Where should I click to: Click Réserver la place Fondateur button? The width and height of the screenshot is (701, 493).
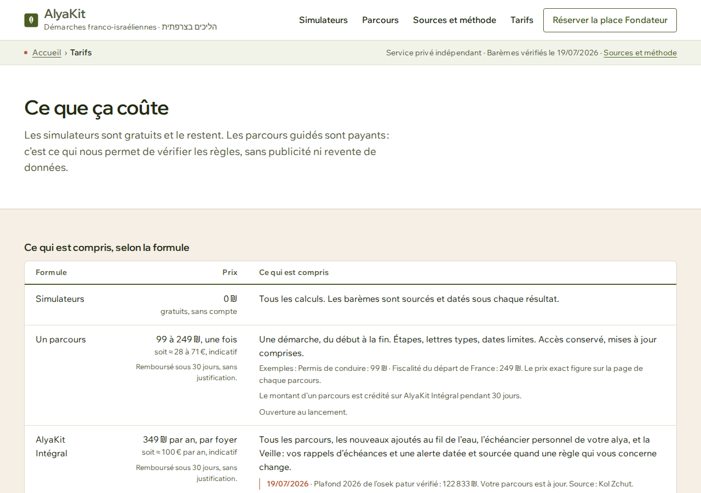[x=610, y=20]
